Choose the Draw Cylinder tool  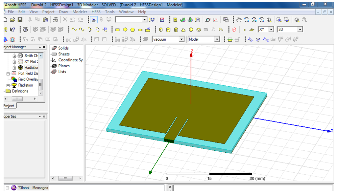pos(168,30)
